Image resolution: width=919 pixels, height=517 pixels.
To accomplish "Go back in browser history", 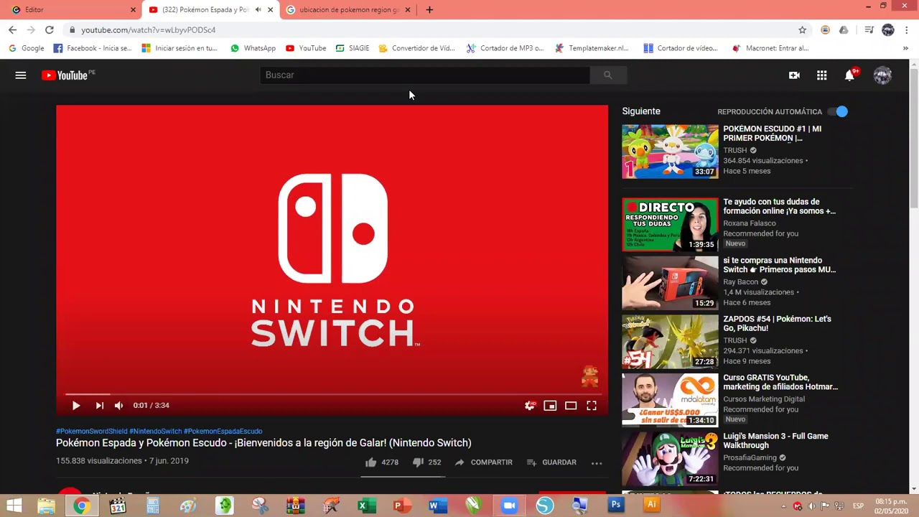I will point(12,30).
